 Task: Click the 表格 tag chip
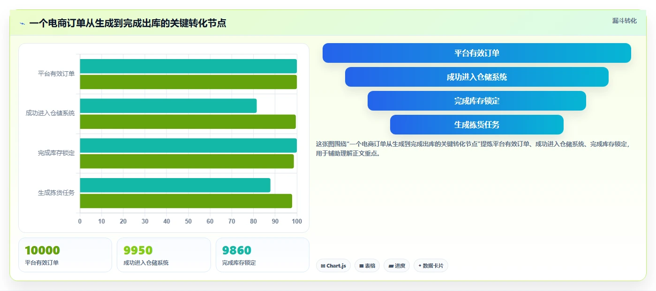(x=367, y=266)
